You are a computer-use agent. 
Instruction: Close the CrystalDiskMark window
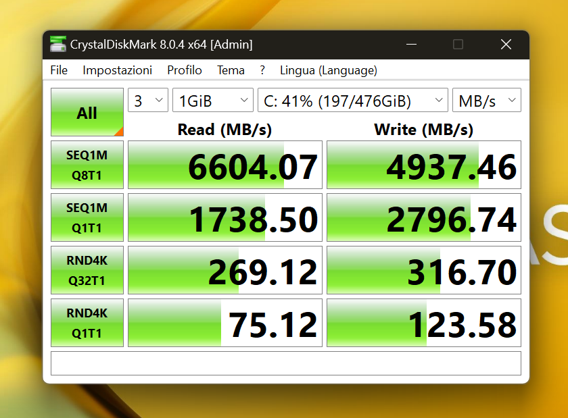(x=506, y=45)
